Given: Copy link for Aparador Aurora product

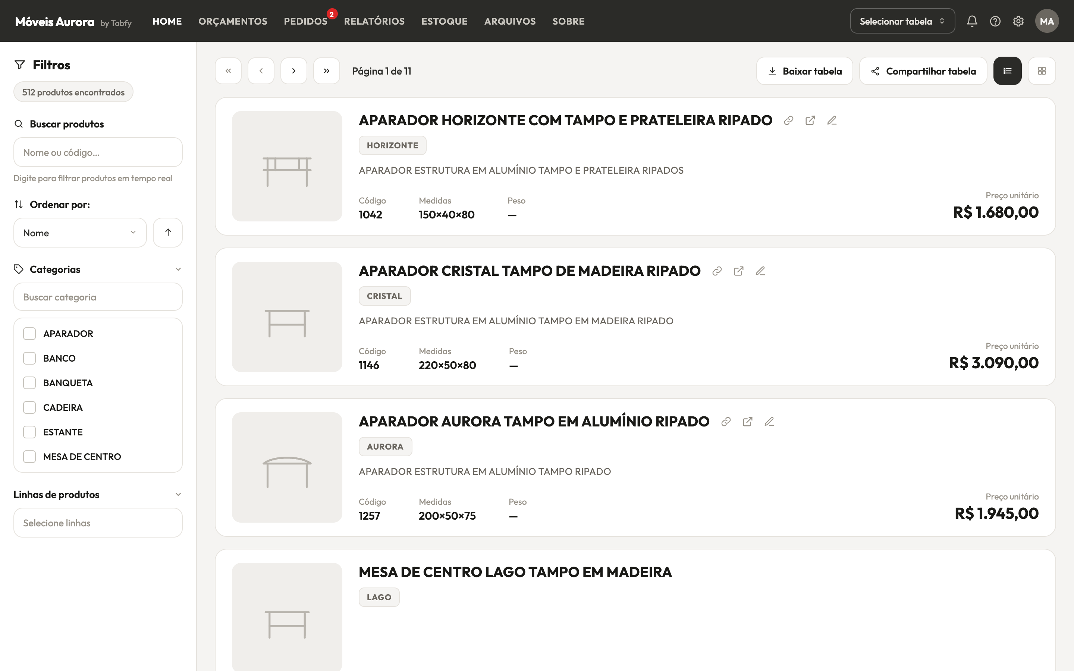Looking at the screenshot, I should coord(726,421).
